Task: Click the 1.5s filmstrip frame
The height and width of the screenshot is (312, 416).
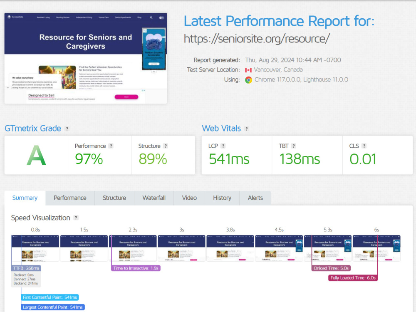Action: 84,248
